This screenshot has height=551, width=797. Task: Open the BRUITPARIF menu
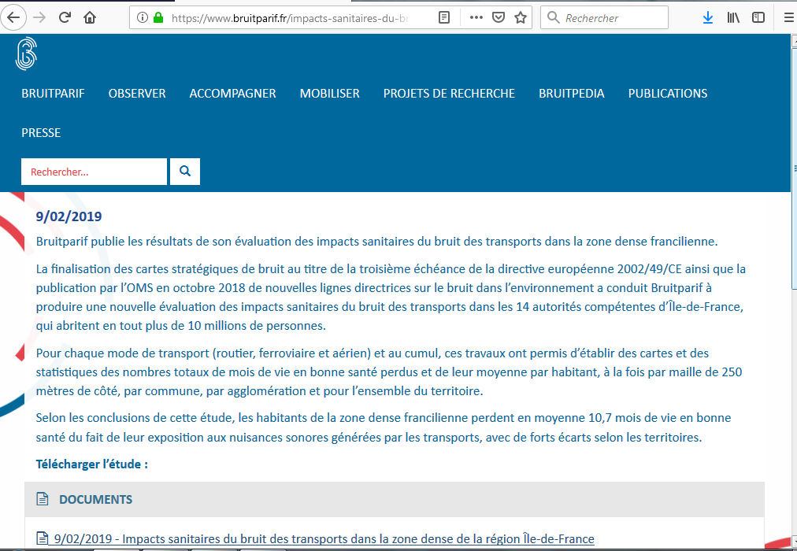(53, 94)
